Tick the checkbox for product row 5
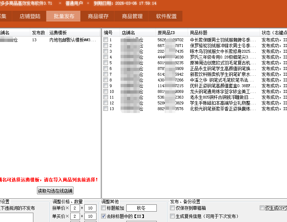The height and width of the screenshot is (222, 287). click(x=105, y=63)
